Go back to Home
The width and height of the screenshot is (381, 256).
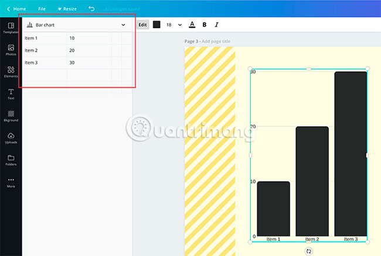point(16,9)
